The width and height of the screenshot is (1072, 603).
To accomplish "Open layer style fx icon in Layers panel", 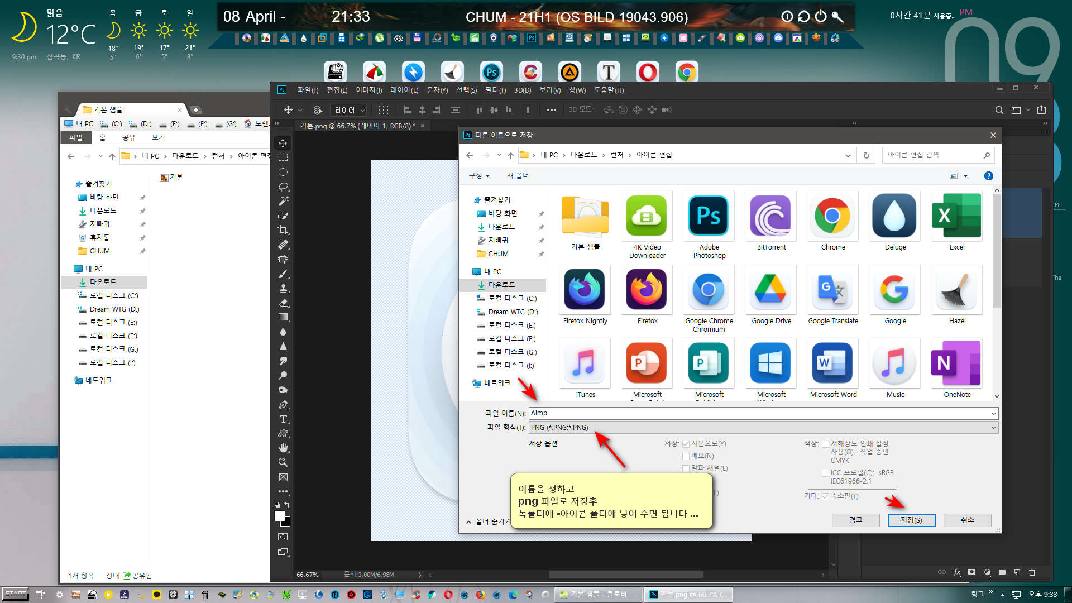I will click(957, 572).
